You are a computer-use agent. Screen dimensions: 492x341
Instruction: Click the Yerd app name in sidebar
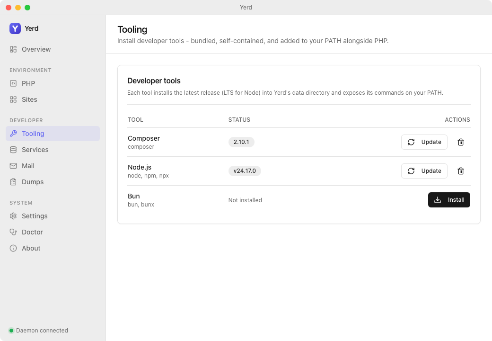(31, 28)
